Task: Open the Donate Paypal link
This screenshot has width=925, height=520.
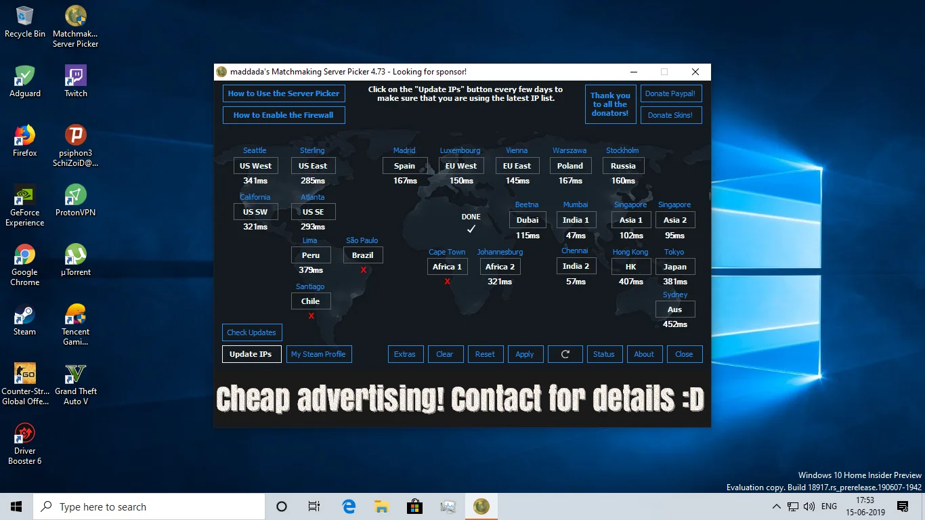Action: (x=670, y=93)
